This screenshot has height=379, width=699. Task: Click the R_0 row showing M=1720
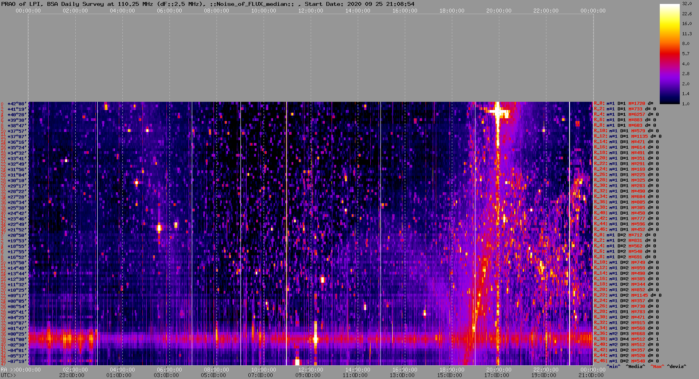(x=624, y=104)
